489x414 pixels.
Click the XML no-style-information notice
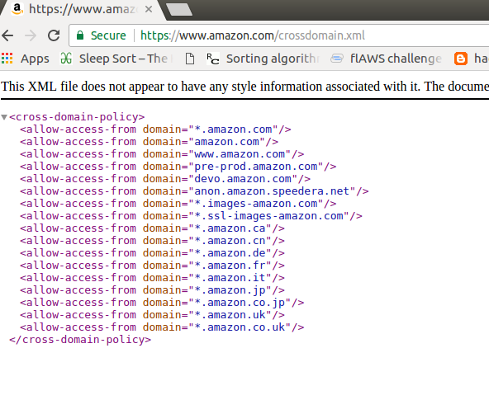coord(244,87)
